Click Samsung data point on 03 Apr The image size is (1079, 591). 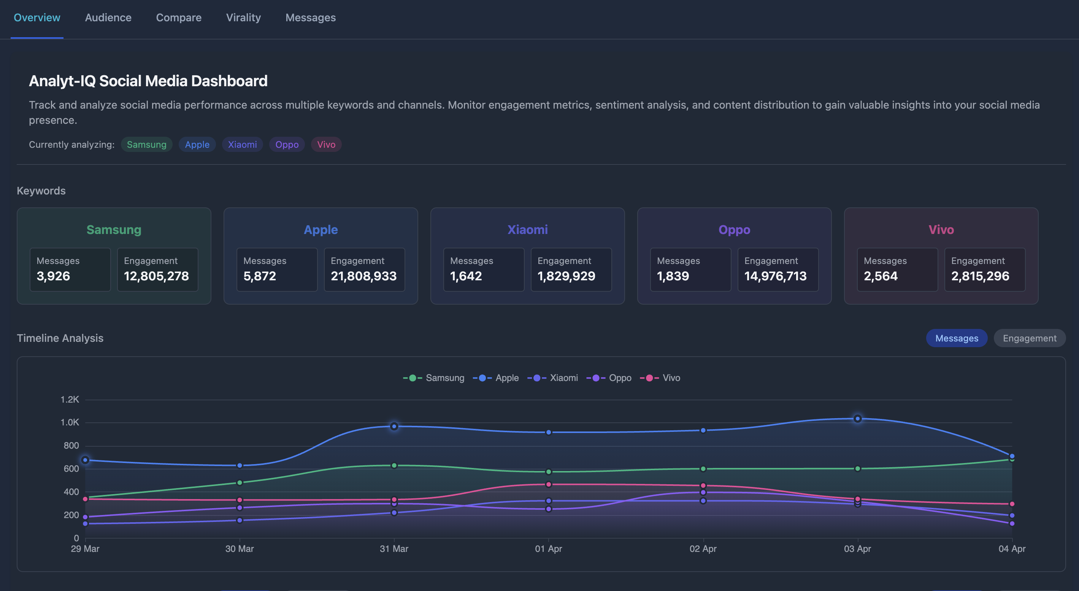click(857, 469)
